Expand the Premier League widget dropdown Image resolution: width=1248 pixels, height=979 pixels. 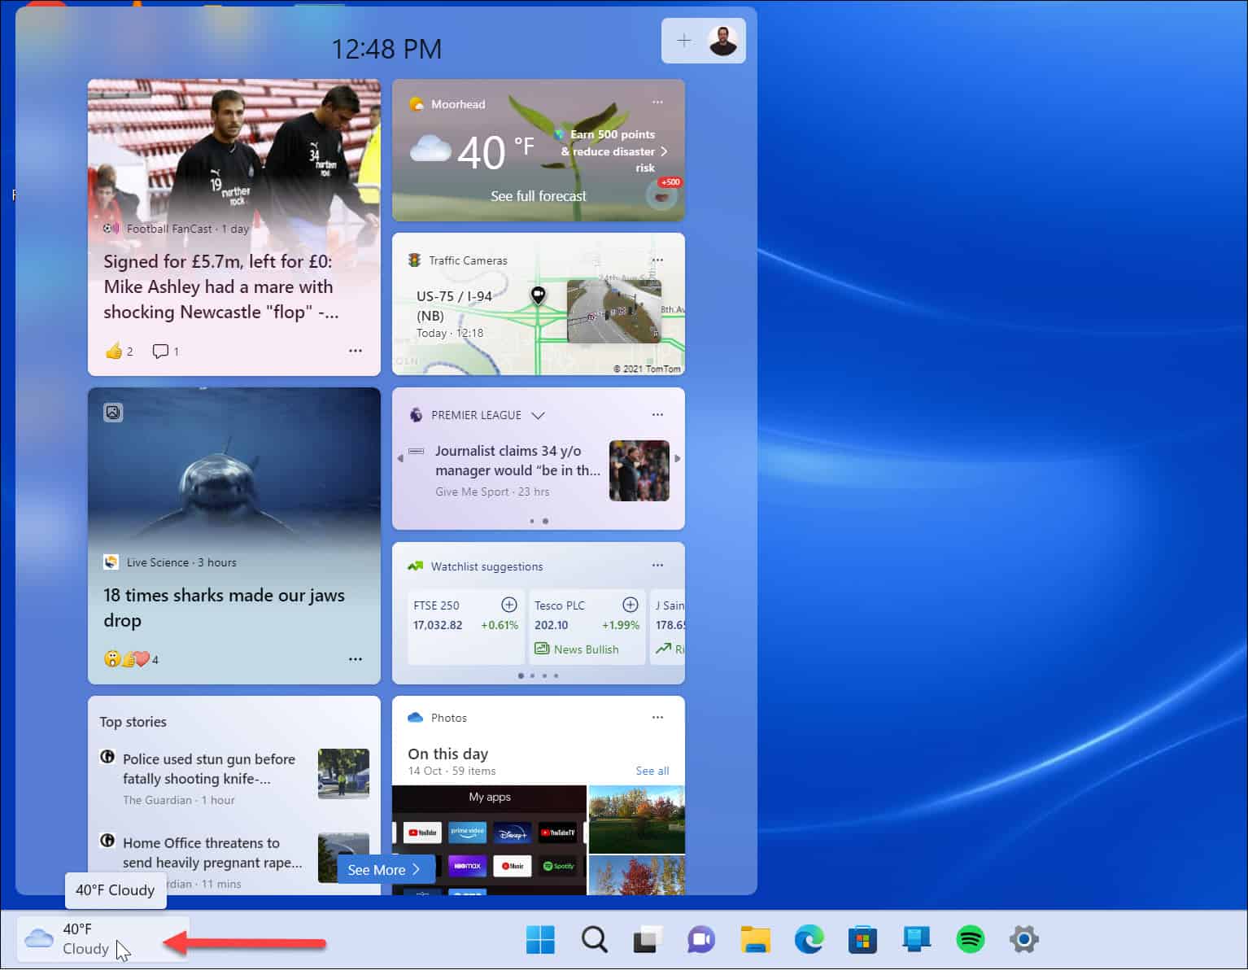(538, 415)
